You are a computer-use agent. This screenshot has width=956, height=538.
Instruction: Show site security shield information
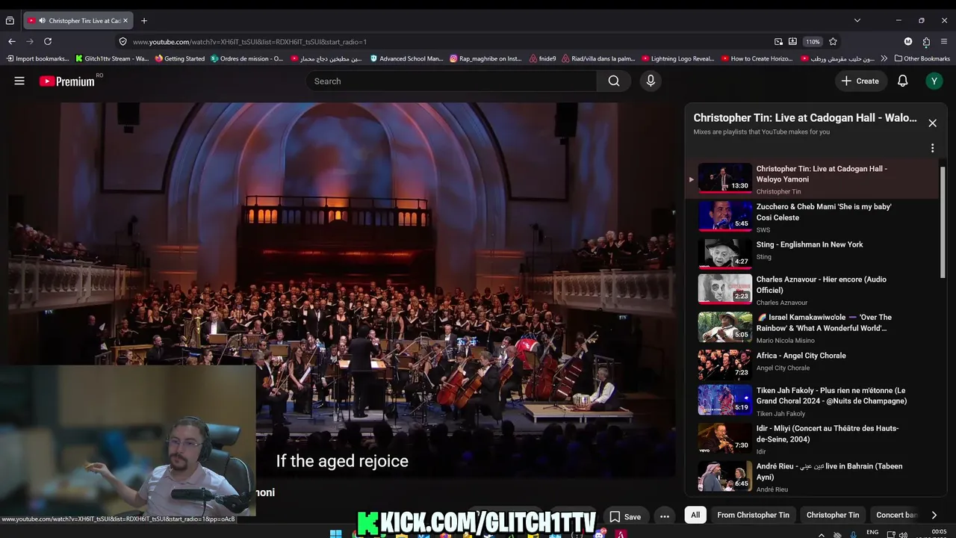[122, 42]
